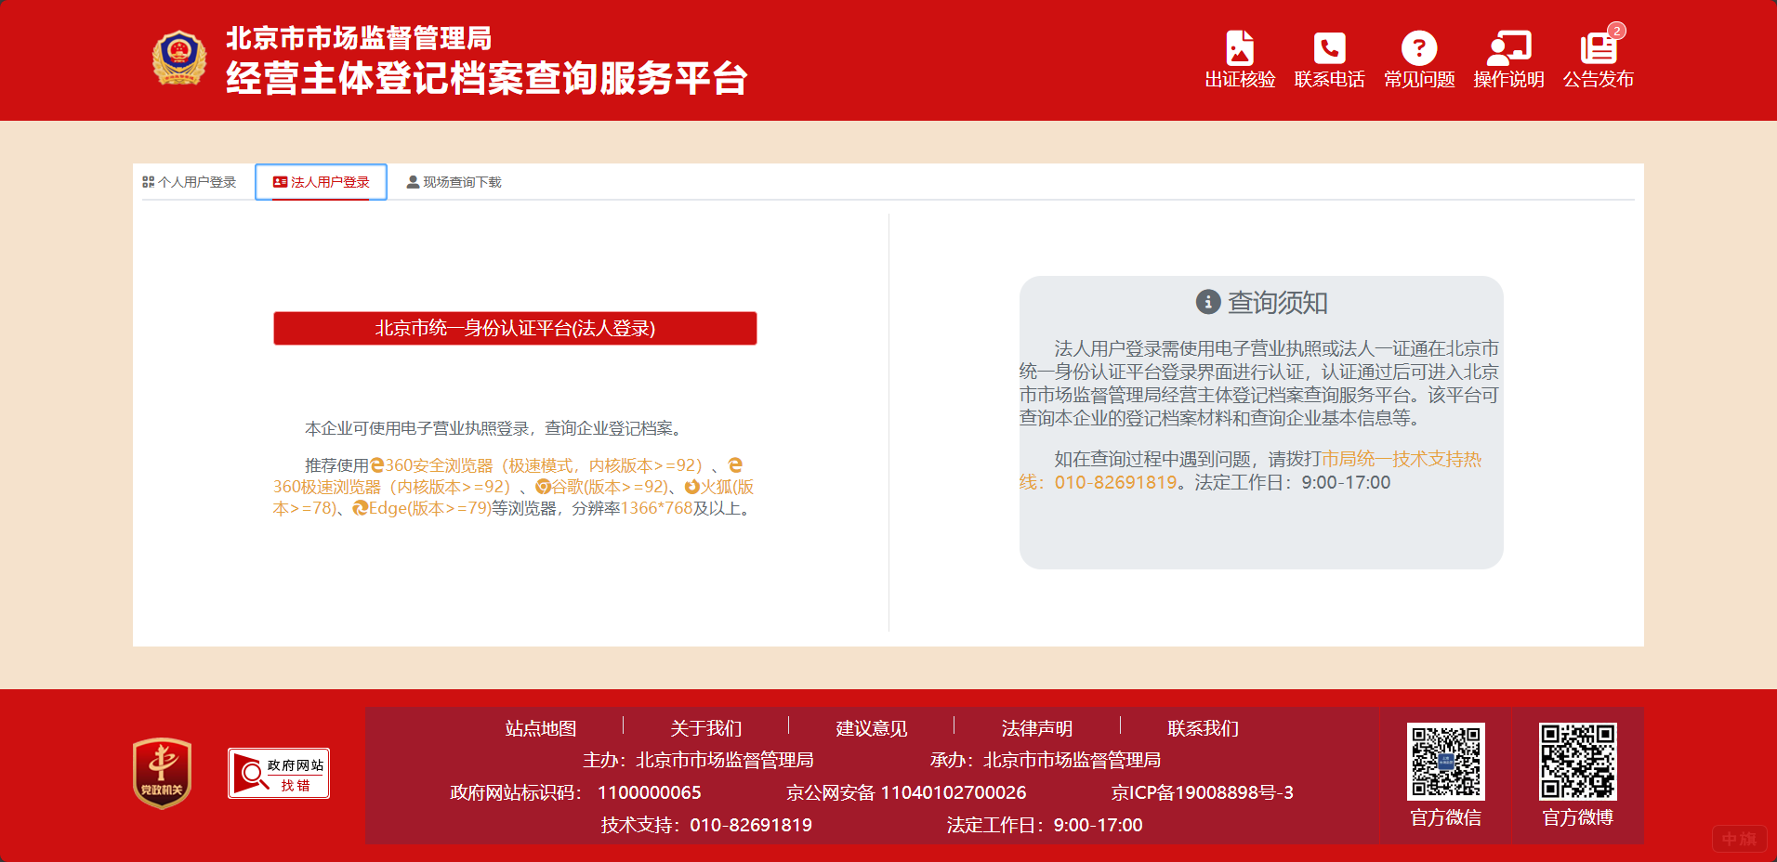Click the bureau emblem logo in header
Viewport: 1777px width, 862px height.
[x=179, y=56]
